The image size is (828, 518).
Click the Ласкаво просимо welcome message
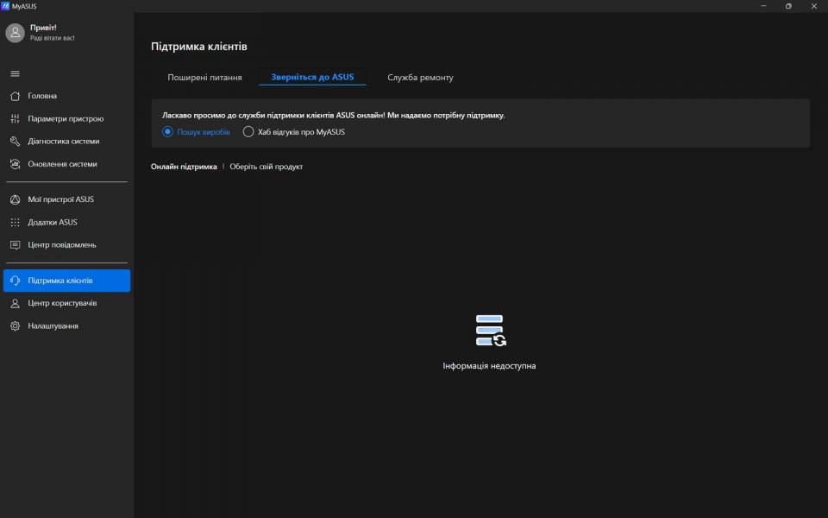[x=333, y=115]
